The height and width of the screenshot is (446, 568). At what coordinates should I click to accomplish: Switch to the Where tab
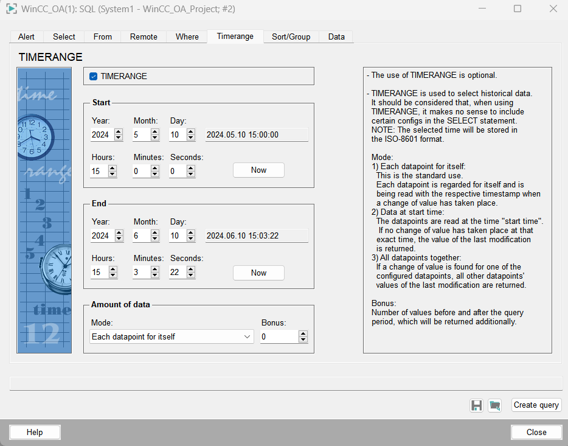coord(187,37)
